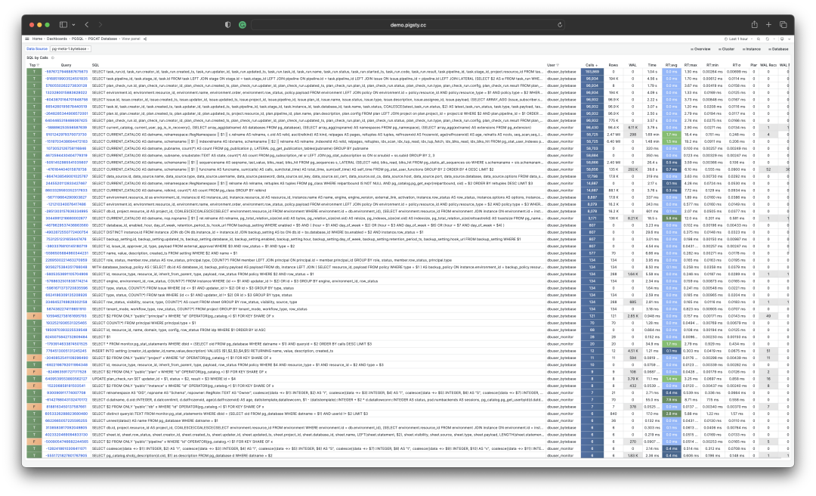Click the Grammarly extension icon
Viewport: 816px width, 496px height.
point(242,24)
